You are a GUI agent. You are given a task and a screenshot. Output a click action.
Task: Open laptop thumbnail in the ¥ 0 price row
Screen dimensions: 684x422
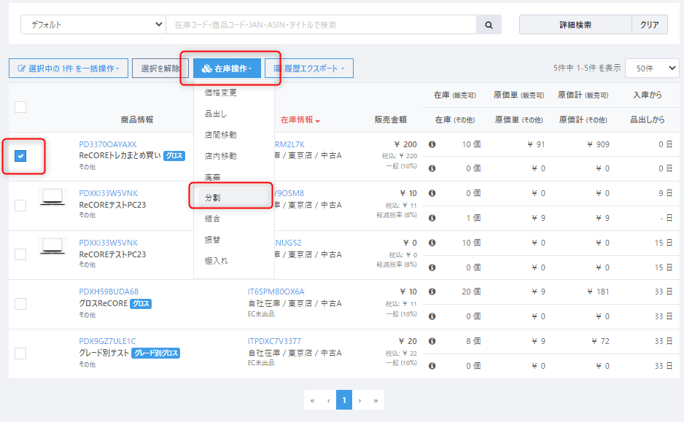[x=53, y=246]
